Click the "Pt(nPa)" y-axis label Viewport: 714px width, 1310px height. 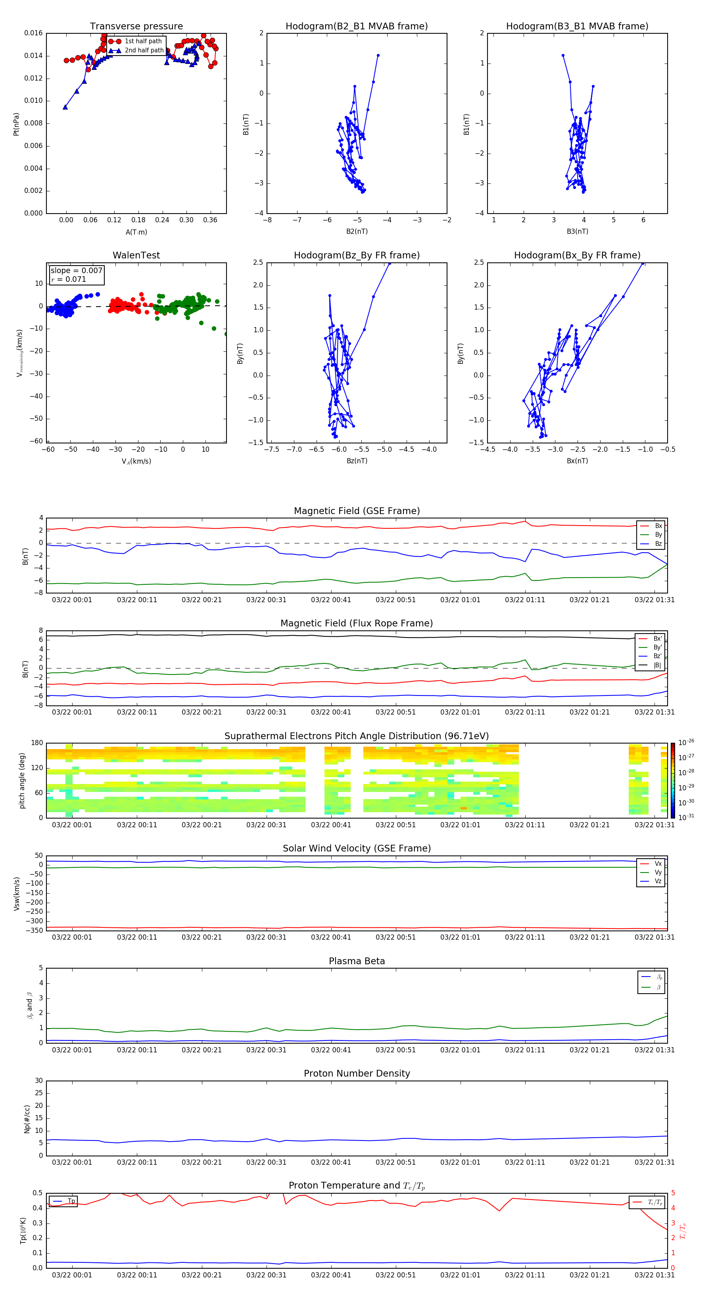coord(16,124)
